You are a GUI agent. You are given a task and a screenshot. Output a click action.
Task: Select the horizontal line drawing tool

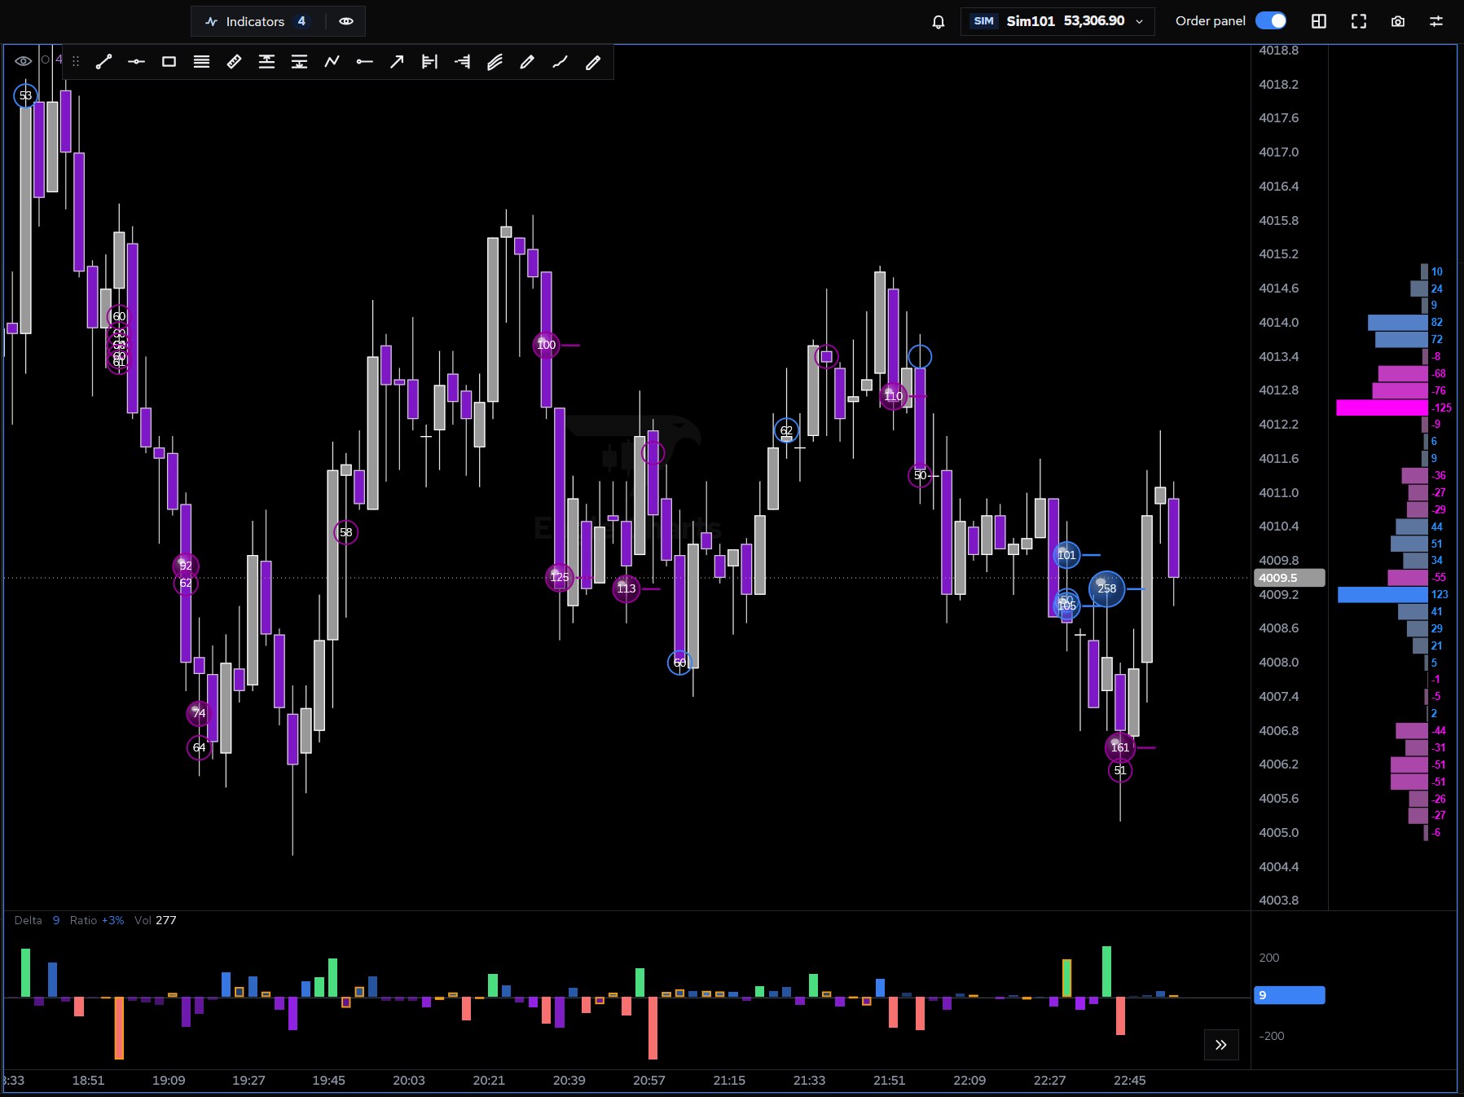pos(136,62)
